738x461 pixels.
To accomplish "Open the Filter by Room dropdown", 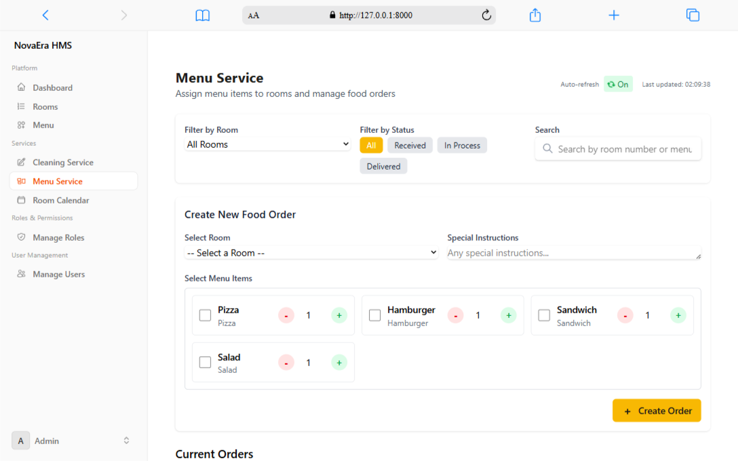I will (267, 144).
